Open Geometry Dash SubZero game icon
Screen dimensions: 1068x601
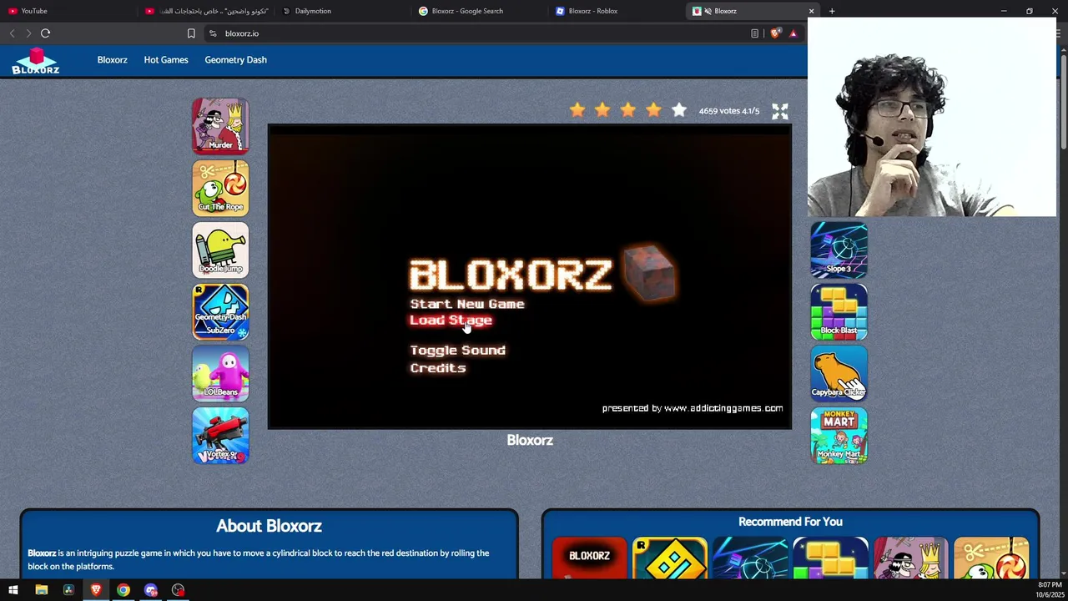220,311
